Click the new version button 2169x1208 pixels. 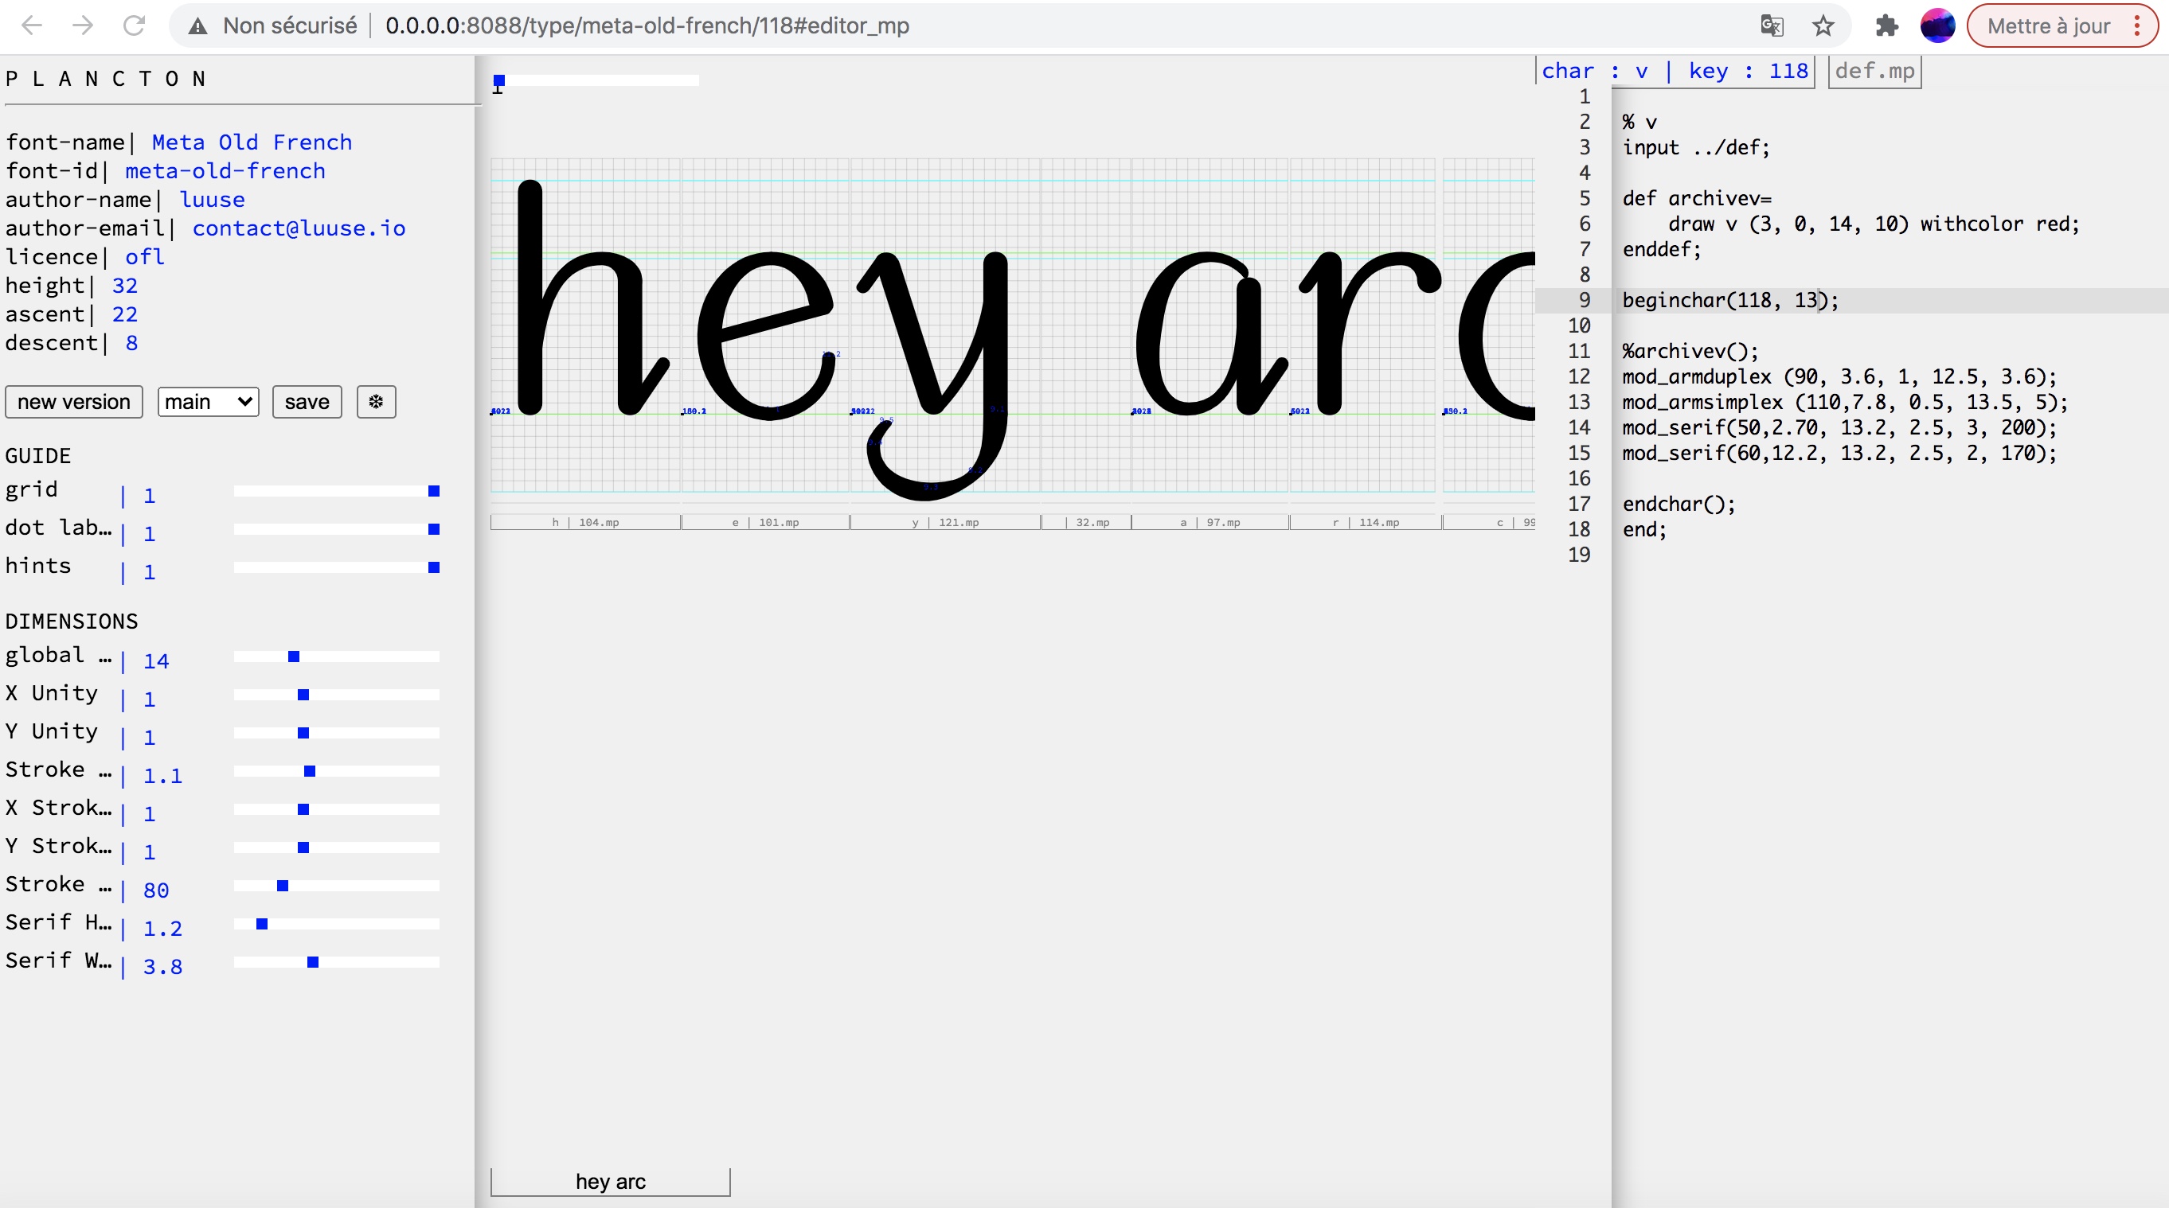[x=74, y=401]
